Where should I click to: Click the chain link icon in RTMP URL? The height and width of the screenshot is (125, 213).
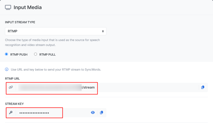pyautogui.click(x=11, y=87)
